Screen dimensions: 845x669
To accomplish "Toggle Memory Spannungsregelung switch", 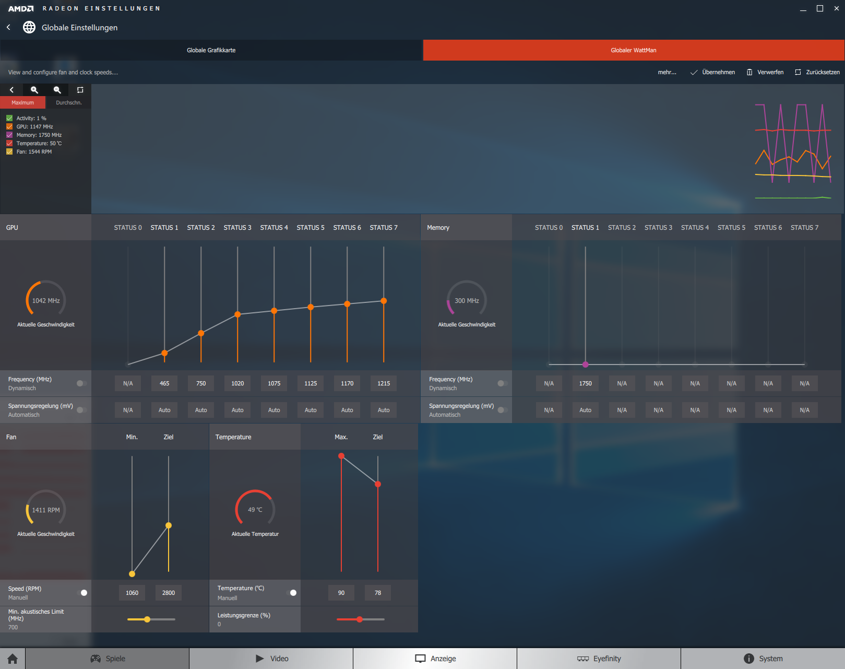I will click(502, 410).
